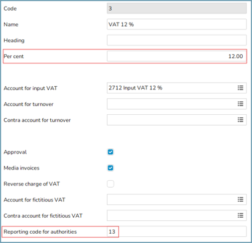
Task: Enable Reverse charge of VAT checkbox
Action: point(110,184)
